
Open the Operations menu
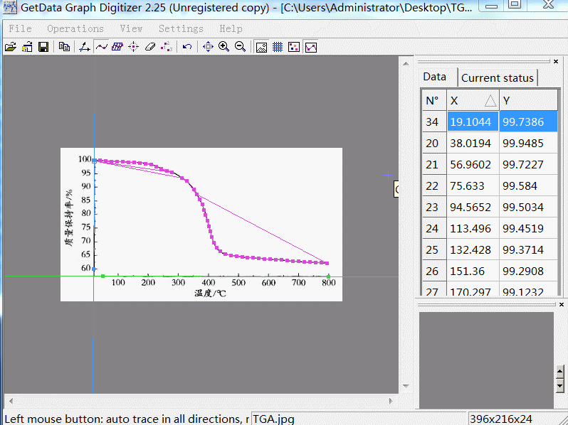point(75,28)
